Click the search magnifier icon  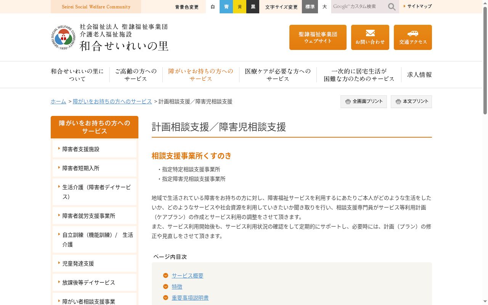[392, 7]
